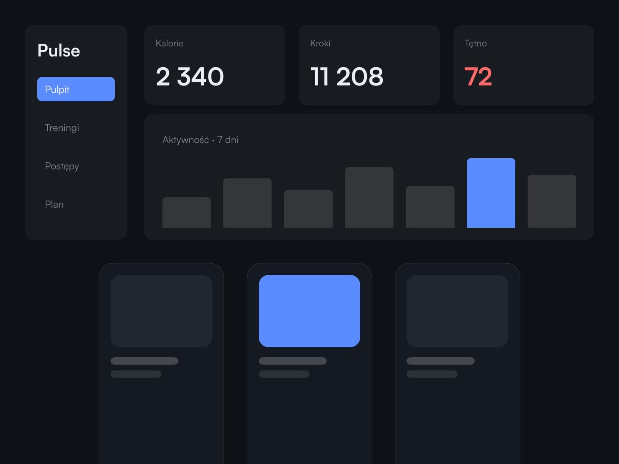Open the dark thumbnail in the left card
Screen dimensions: 619x464
(161, 311)
